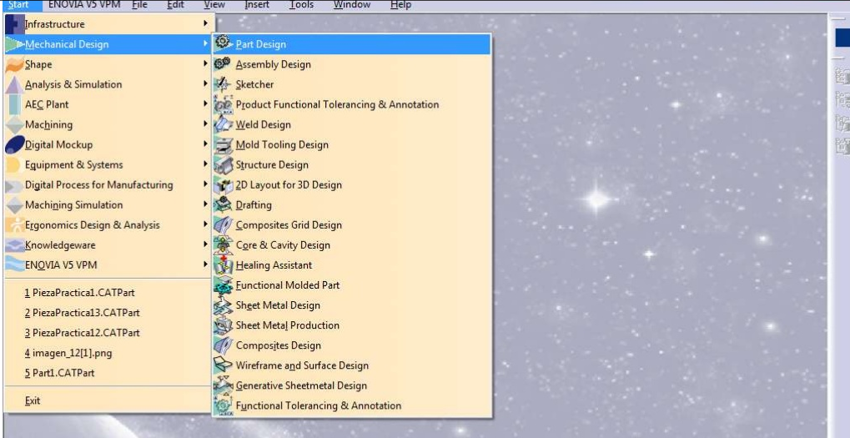Click the Assembly Design gears icon

click(x=223, y=63)
